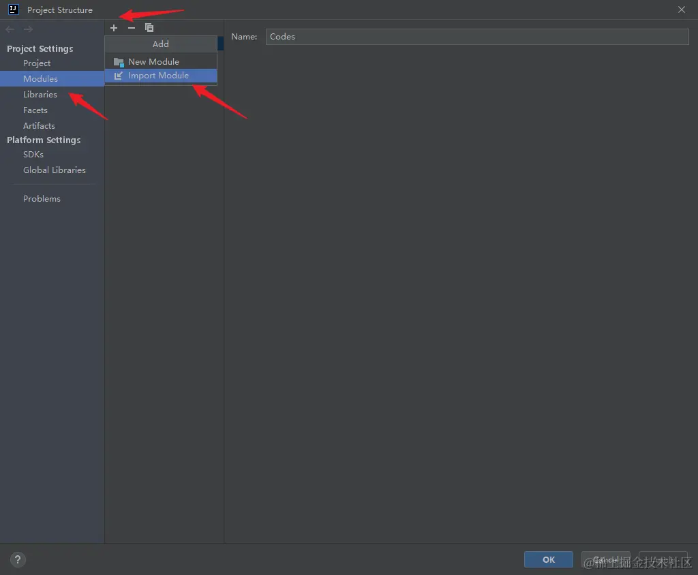Choose New Module from Add menu
The image size is (698, 575).
coord(161,61)
